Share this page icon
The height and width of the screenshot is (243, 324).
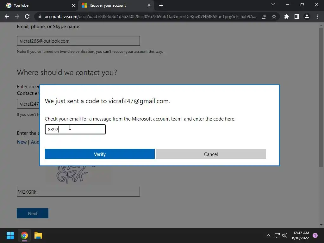[264, 16]
